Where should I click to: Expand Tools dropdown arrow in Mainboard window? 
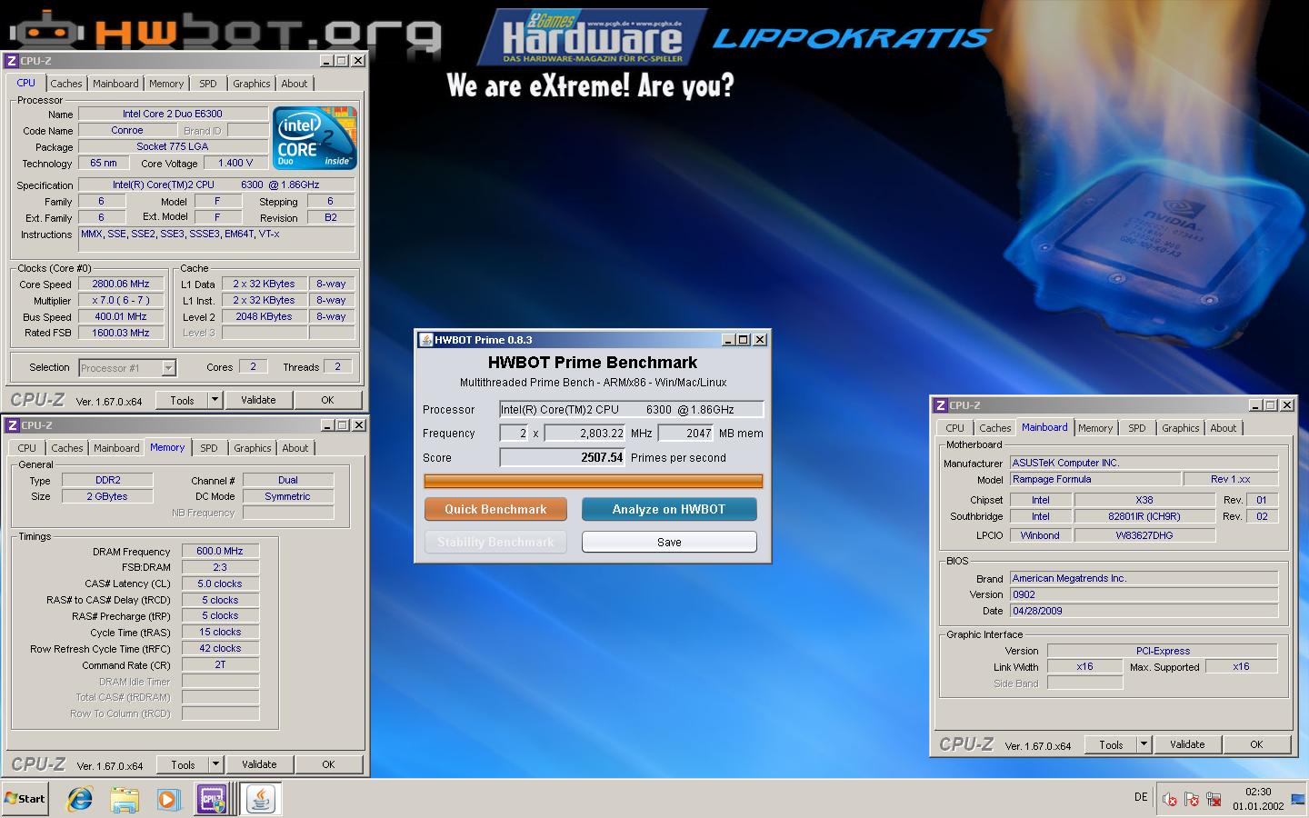(x=1144, y=744)
